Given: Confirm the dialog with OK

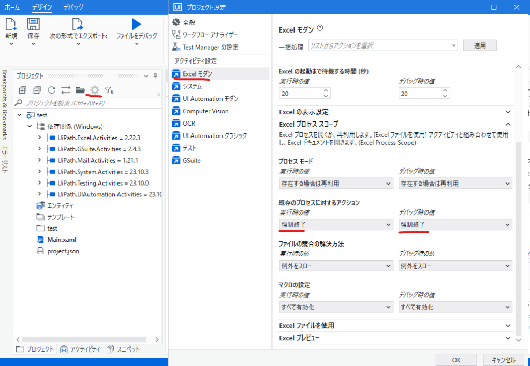Looking at the screenshot, I should pyautogui.click(x=457, y=360).
